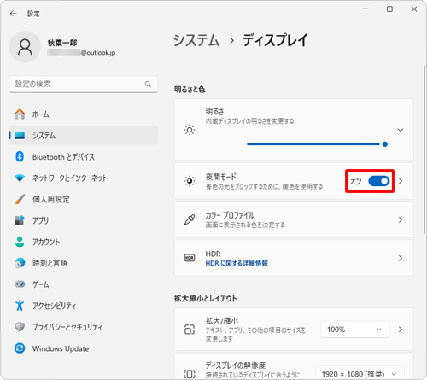This screenshot has height=380, width=427.
Task: Maximize the Settings window
Action: pos(389,9)
